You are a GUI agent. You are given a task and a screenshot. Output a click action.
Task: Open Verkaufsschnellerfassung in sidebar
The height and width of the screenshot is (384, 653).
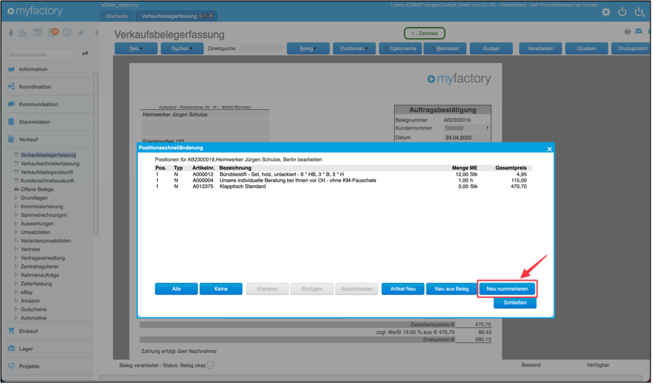[50, 164]
